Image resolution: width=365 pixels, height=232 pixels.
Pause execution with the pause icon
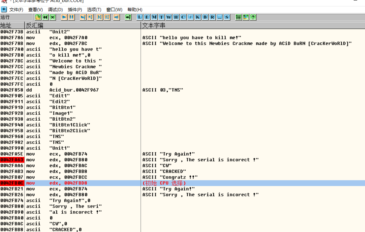point(71,17)
